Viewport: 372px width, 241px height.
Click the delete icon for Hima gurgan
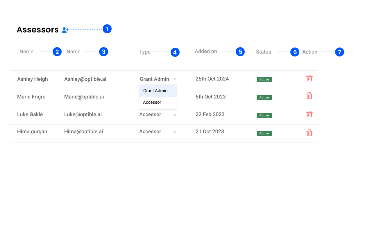point(309,133)
